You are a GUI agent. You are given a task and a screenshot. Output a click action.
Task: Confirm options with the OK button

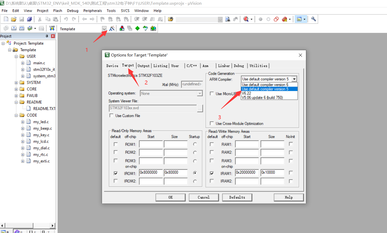click(170, 197)
